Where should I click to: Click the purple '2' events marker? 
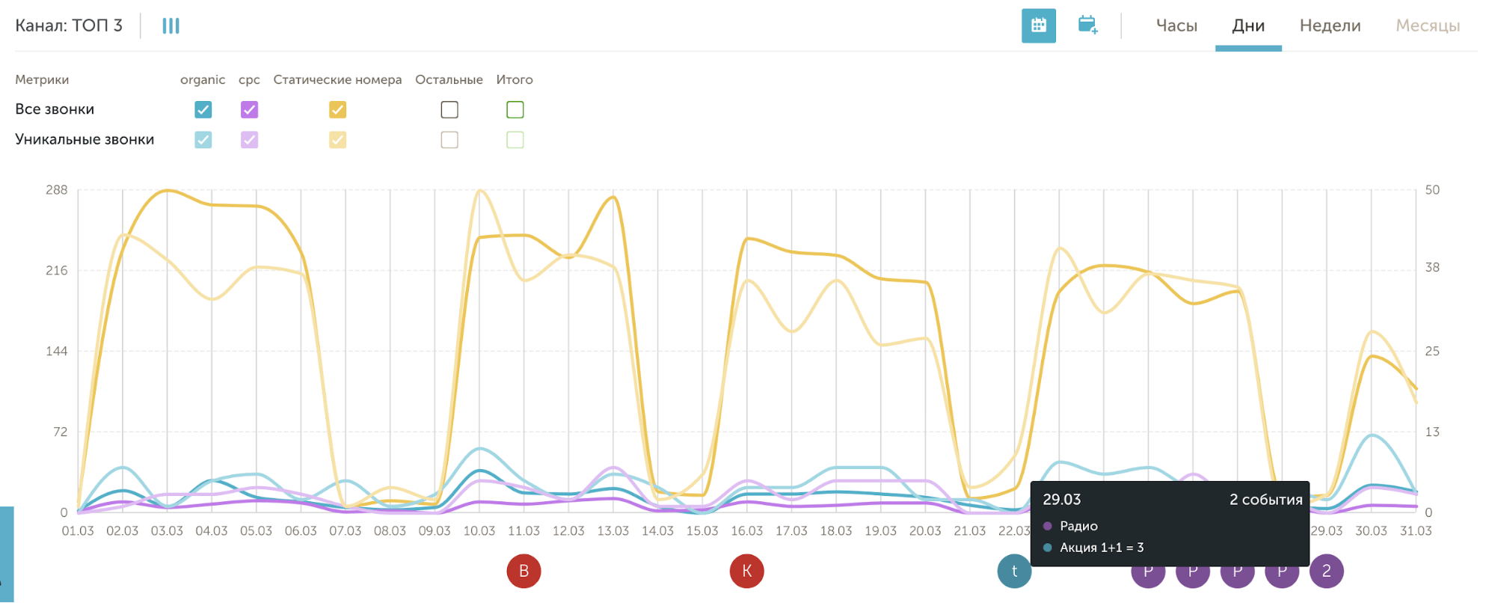click(1326, 571)
